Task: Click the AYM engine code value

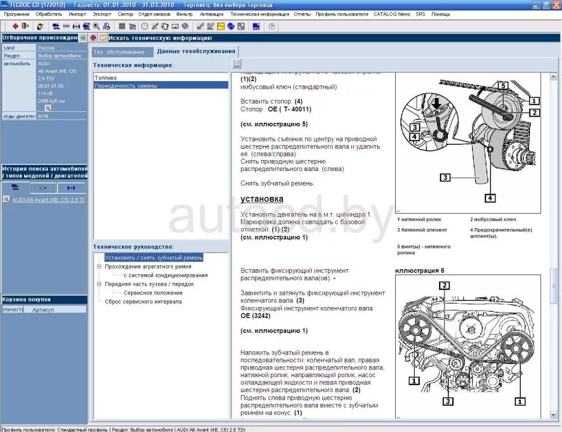Action: 43,116
